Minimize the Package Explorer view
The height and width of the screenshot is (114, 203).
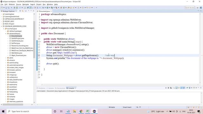pos(31,11)
